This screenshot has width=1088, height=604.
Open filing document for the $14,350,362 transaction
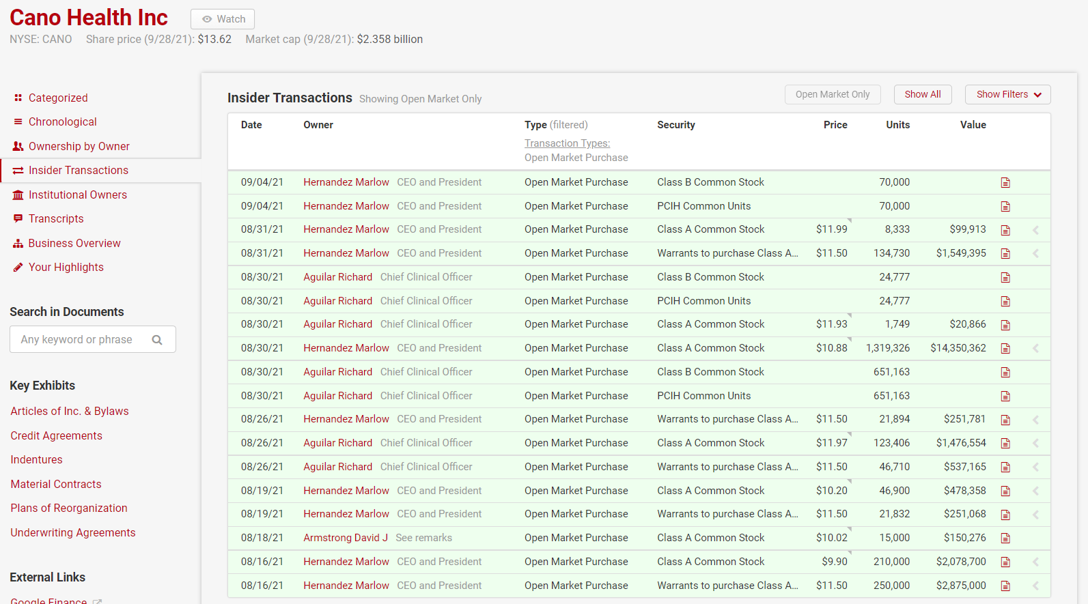pos(1005,348)
